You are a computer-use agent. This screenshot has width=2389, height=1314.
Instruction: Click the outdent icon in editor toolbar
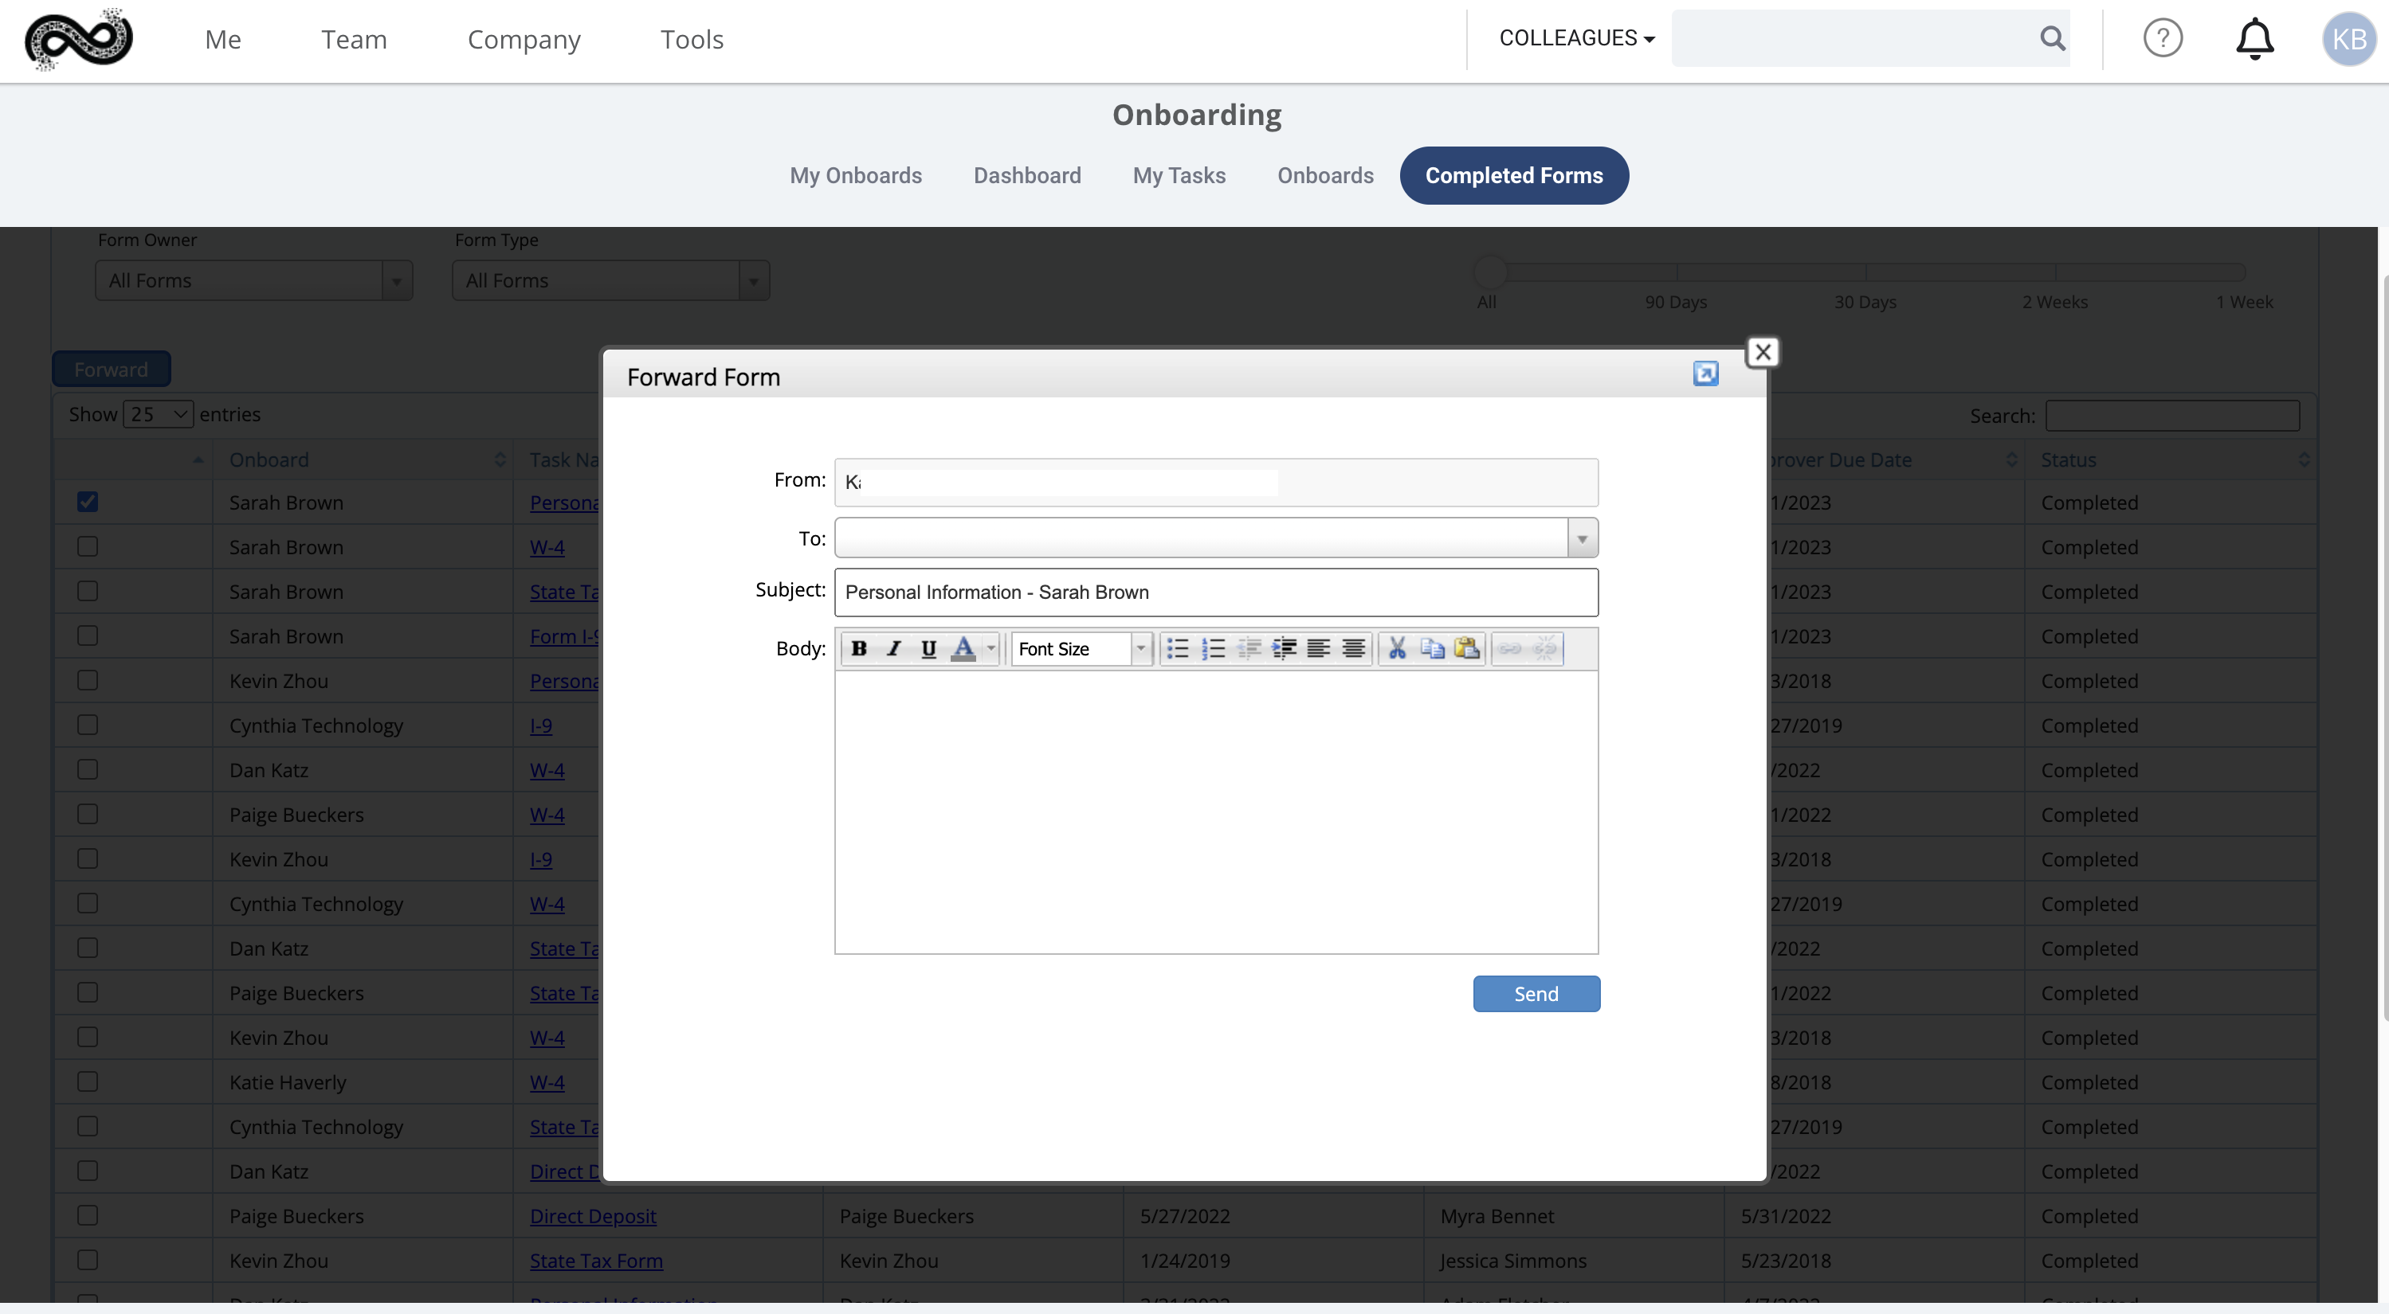tap(1249, 649)
